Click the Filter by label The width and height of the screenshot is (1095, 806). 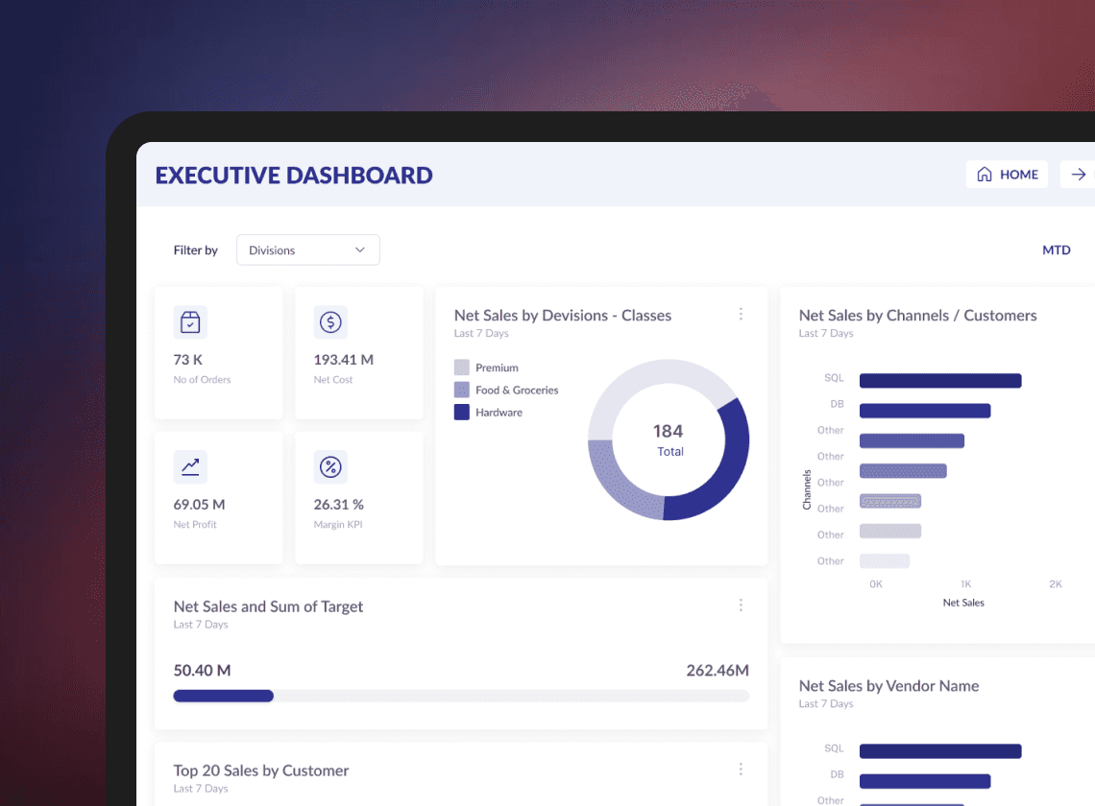point(196,249)
